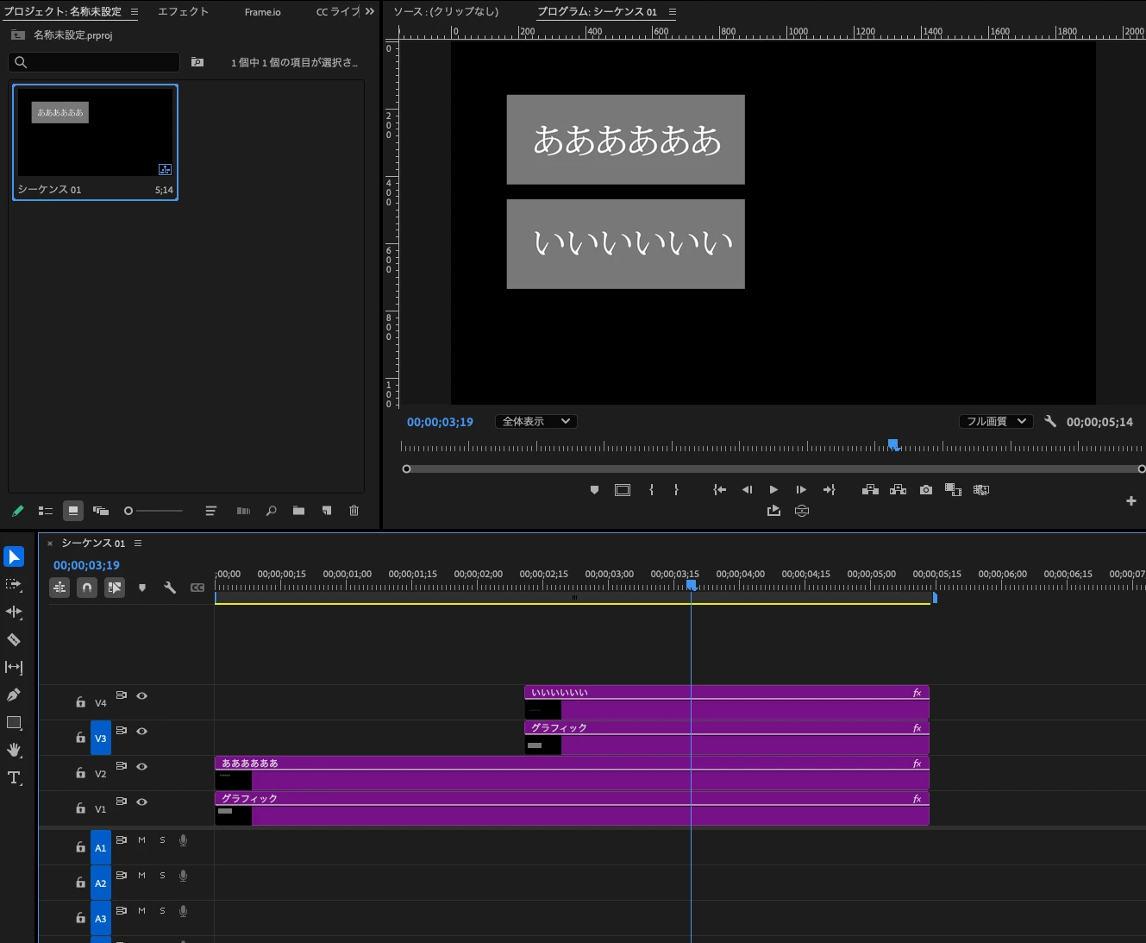Click Mark In bracket button
The image size is (1146, 943).
click(x=651, y=489)
